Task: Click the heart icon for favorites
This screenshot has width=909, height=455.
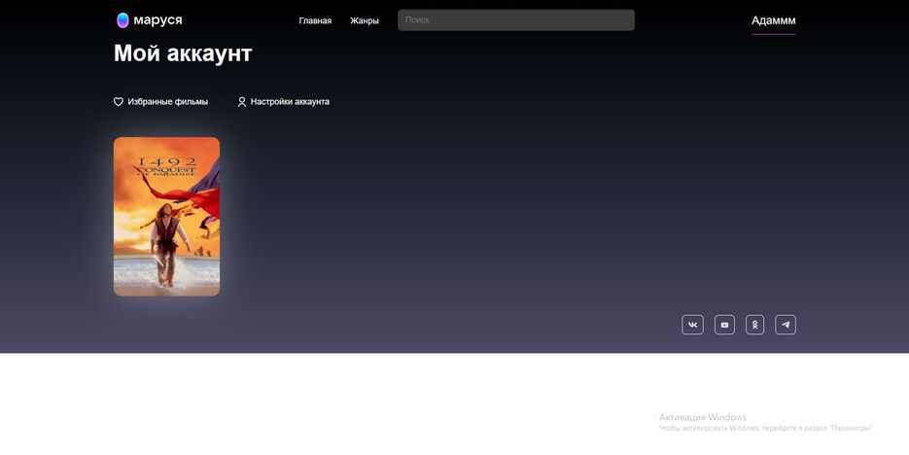Action: tap(119, 102)
